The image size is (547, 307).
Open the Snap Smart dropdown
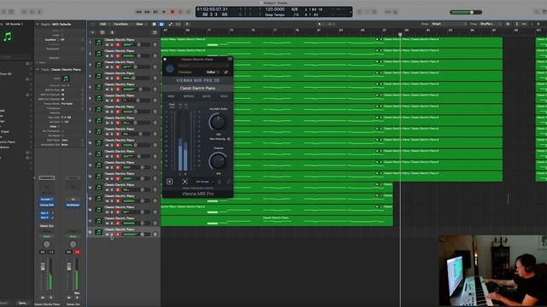click(x=449, y=24)
